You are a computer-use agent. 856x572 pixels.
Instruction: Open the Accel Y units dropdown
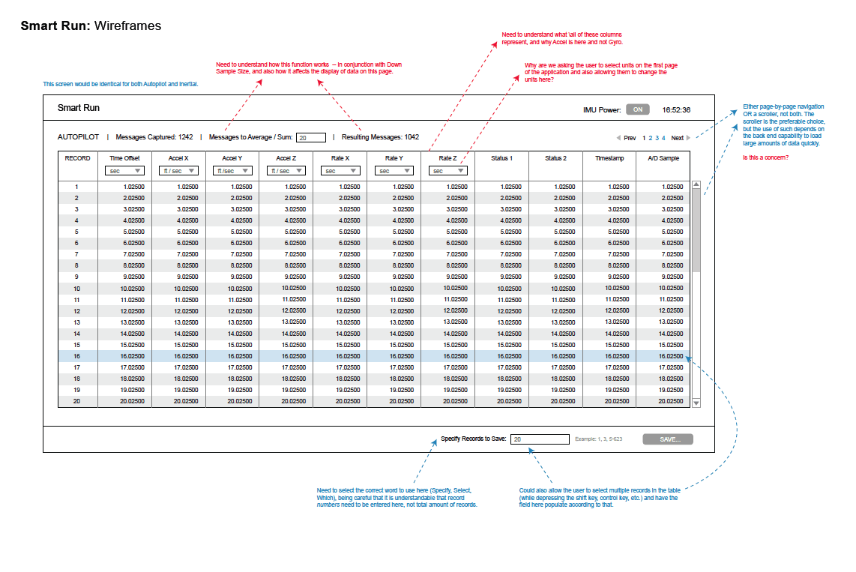point(232,171)
